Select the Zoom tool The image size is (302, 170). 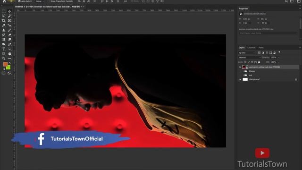pyautogui.click(x=3, y=58)
